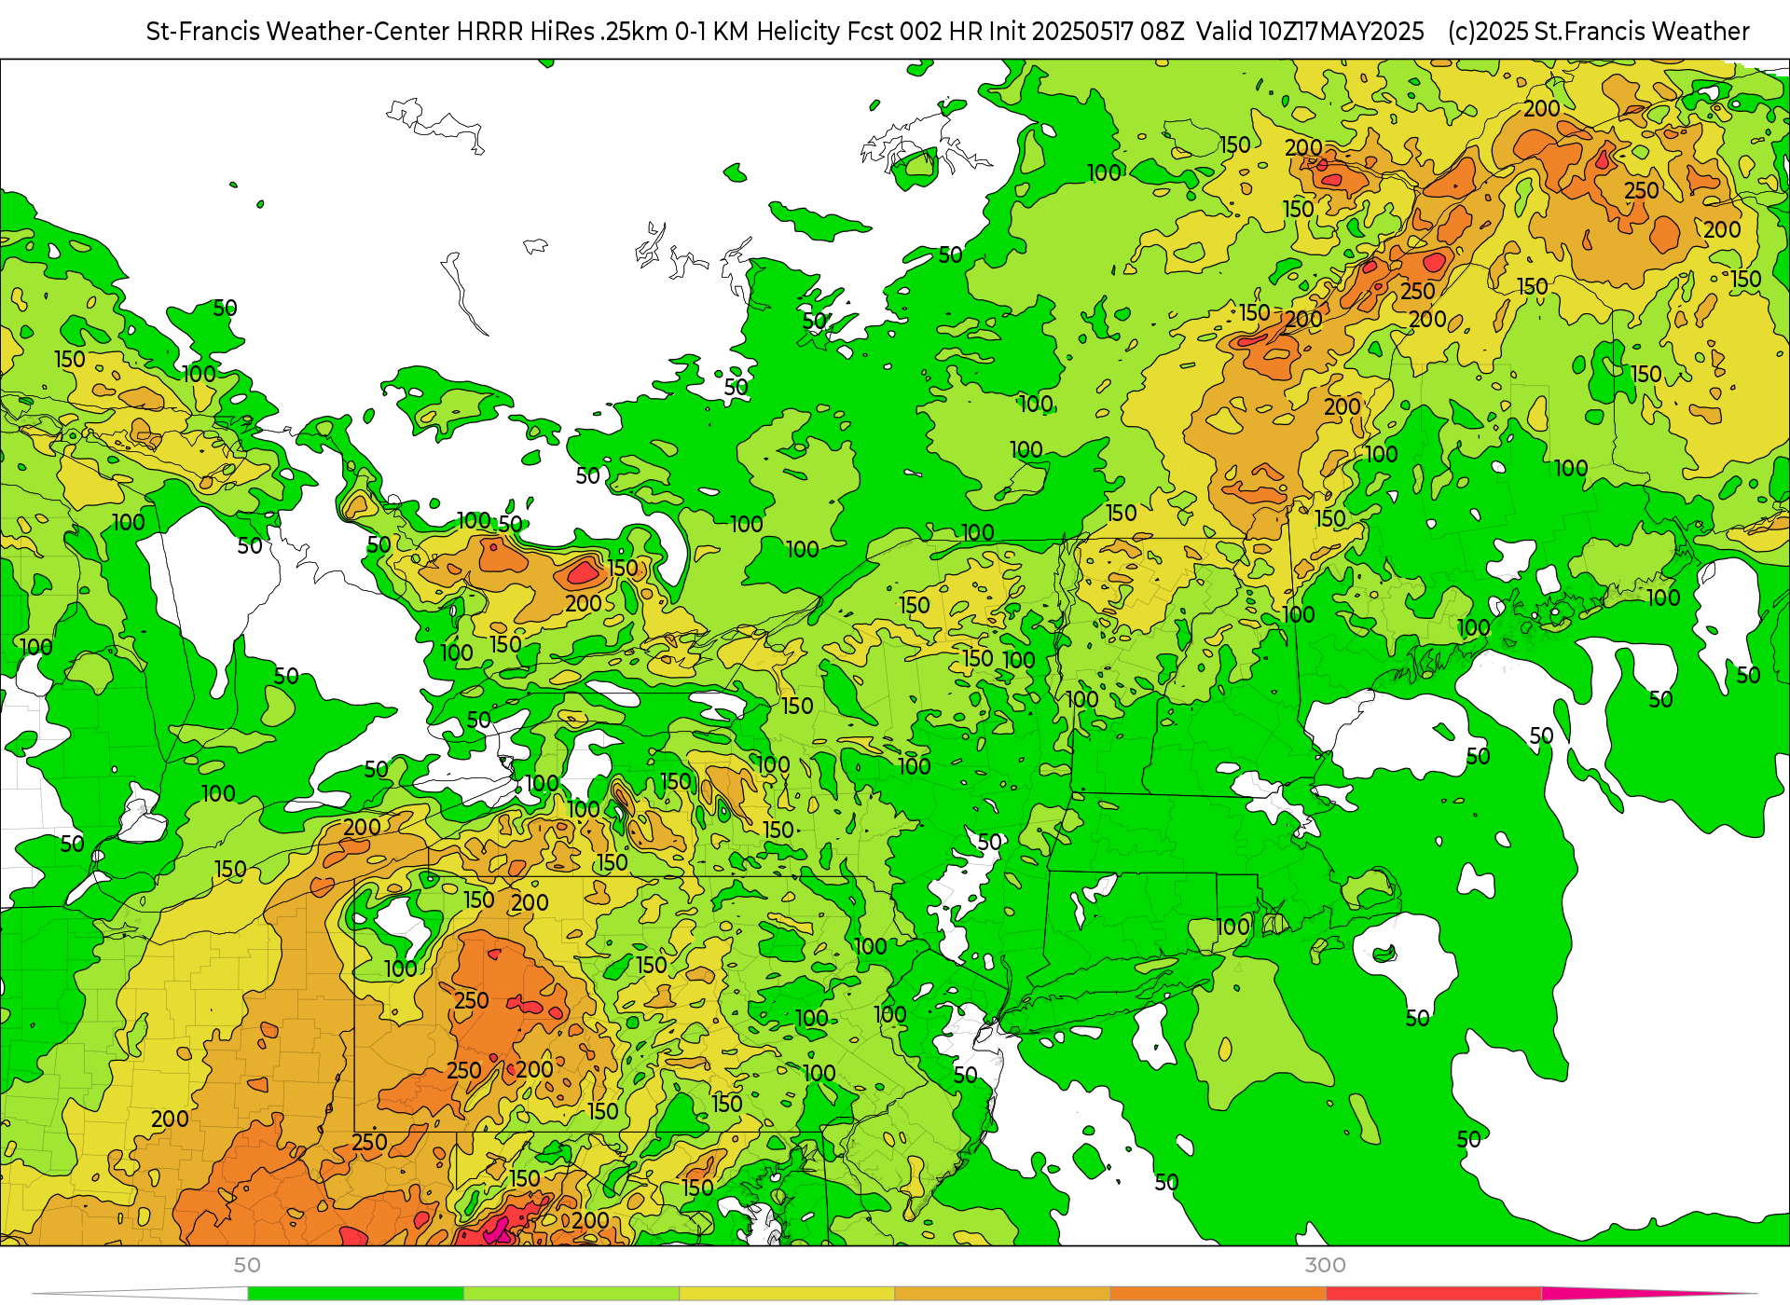
Task: Click the yellow colorbar segment
Action: tap(787, 1294)
